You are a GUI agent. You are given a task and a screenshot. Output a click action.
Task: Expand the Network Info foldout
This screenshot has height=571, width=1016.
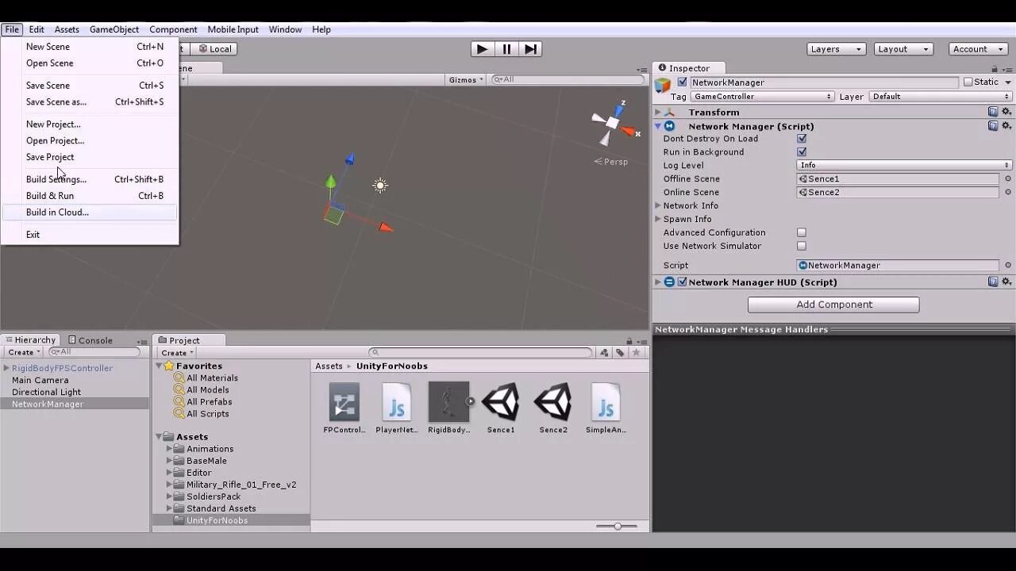(658, 205)
